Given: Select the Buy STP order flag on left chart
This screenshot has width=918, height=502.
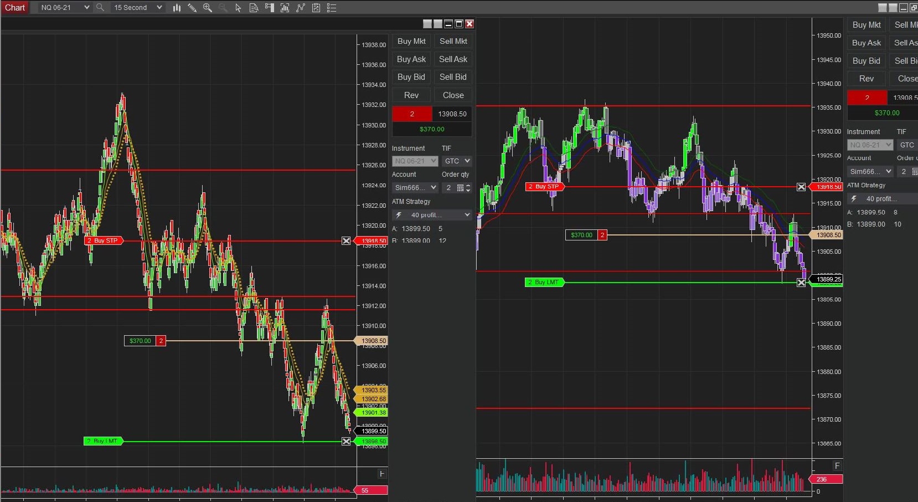Looking at the screenshot, I should [x=105, y=241].
